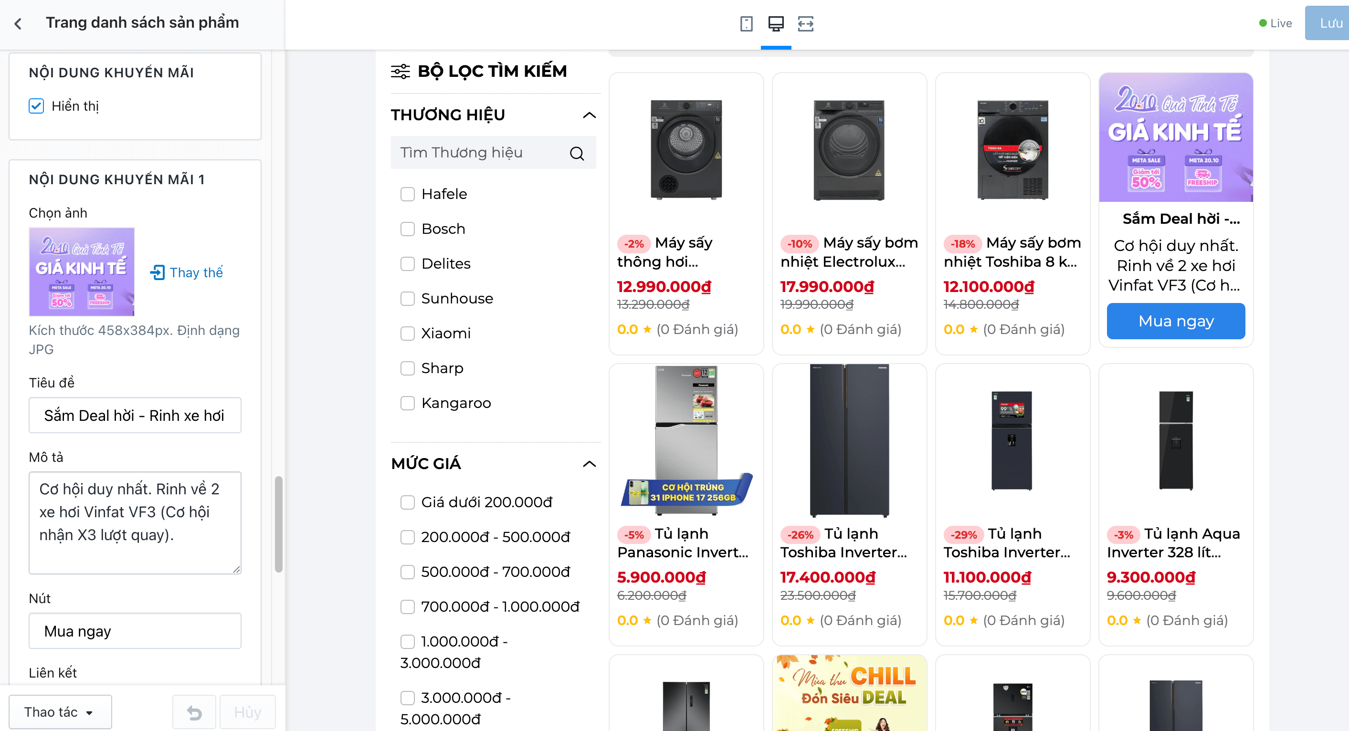1349x731 pixels.
Task: Open the Panasonic Inverter fridge image
Action: tap(686, 440)
